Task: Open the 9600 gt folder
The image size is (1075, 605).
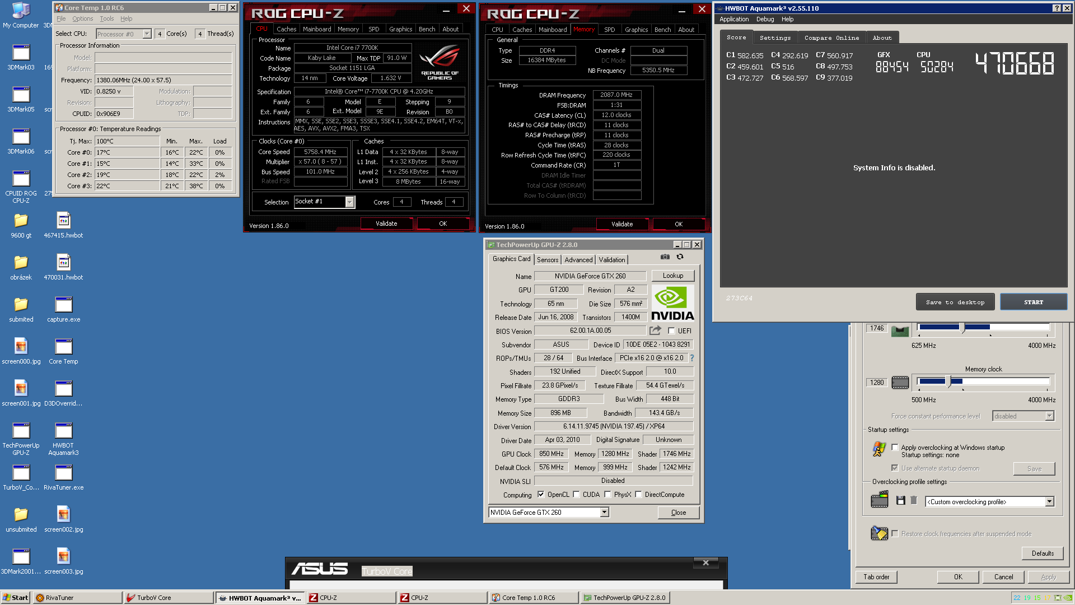Action: (x=21, y=225)
